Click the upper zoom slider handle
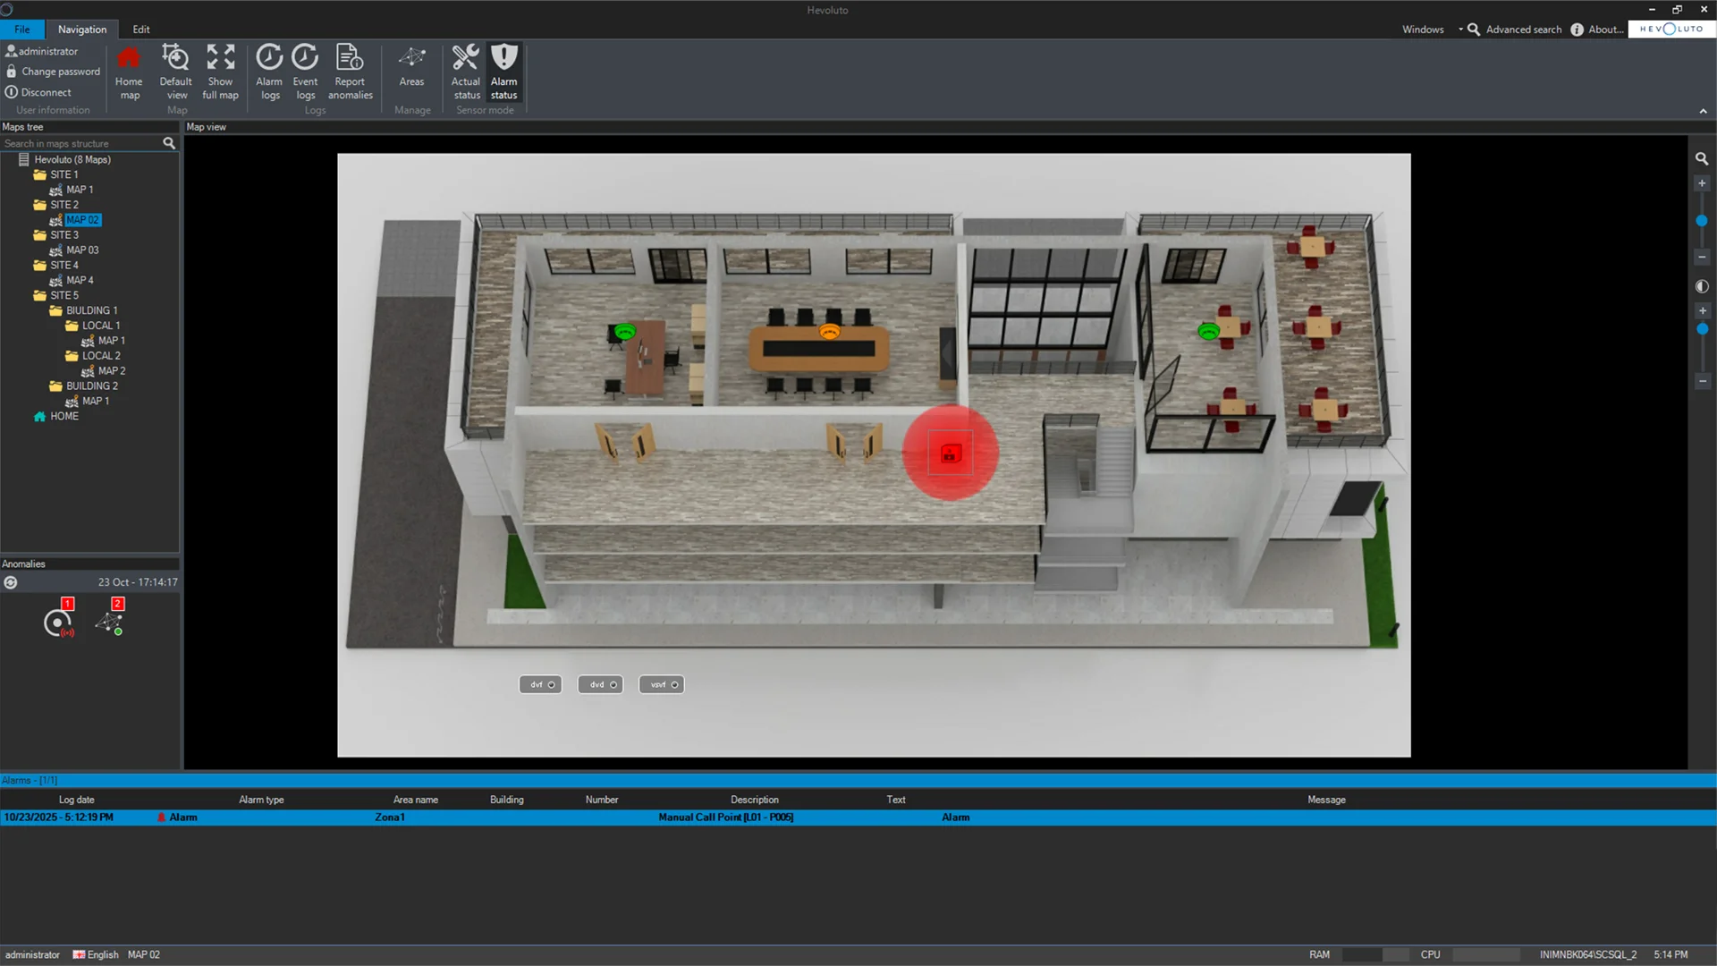This screenshot has height=966, width=1717. (1702, 221)
